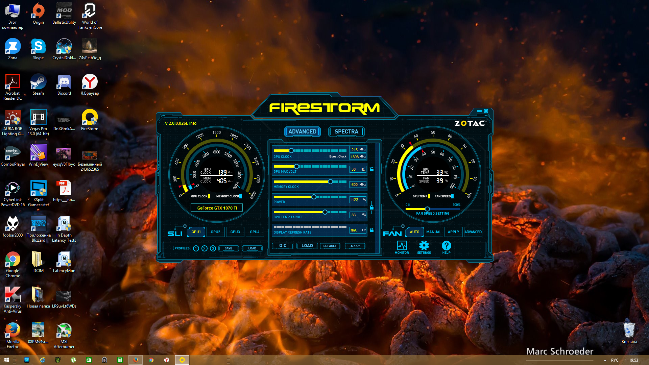The width and height of the screenshot is (649, 365).
Task: Expand hidden system tray icons arrow
Action: [x=605, y=360]
